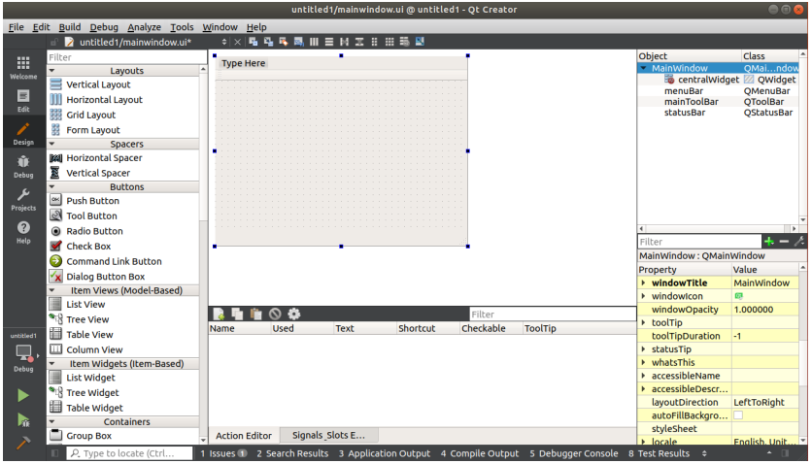The image size is (812, 464).
Task: Lay out vertically in splitter
Action: point(358,42)
